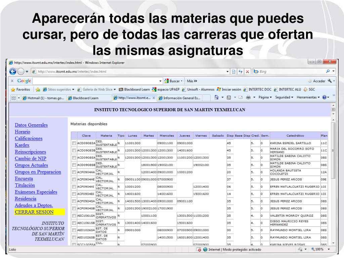Click the Internet zone globe in status bar
This screenshot has height=258, width=344.
(205, 250)
